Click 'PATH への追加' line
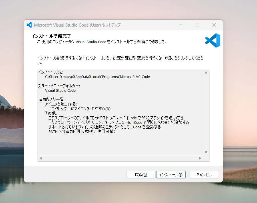 (x=82, y=132)
